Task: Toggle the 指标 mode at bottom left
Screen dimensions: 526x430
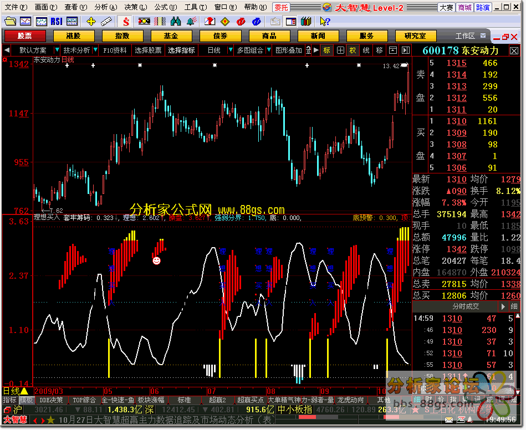Action: tap(10, 400)
